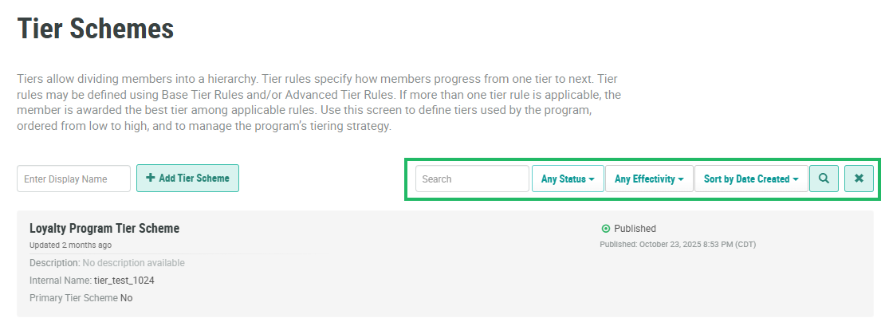Open the Sort by Date Created menu

pyautogui.click(x=751, y=179)
